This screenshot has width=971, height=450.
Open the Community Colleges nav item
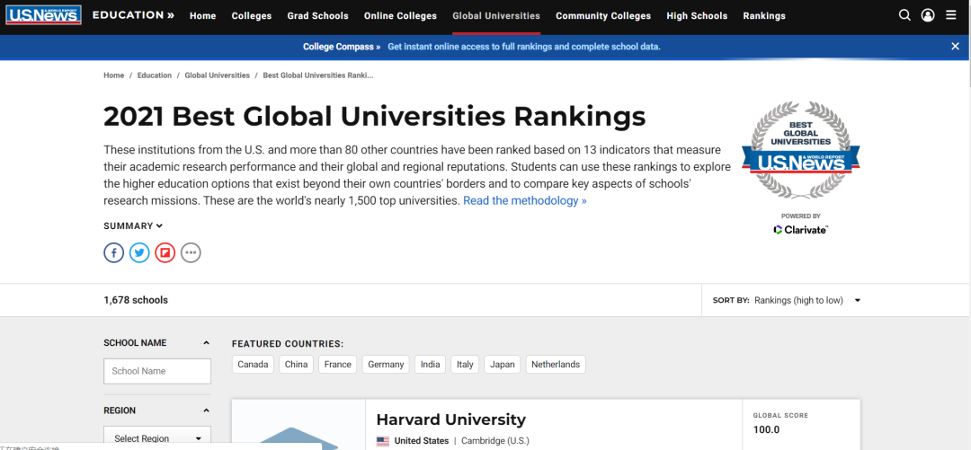[x=603, y=16]
